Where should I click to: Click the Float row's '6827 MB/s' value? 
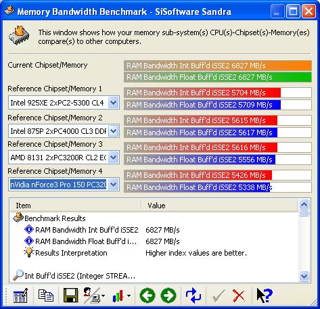162,241
